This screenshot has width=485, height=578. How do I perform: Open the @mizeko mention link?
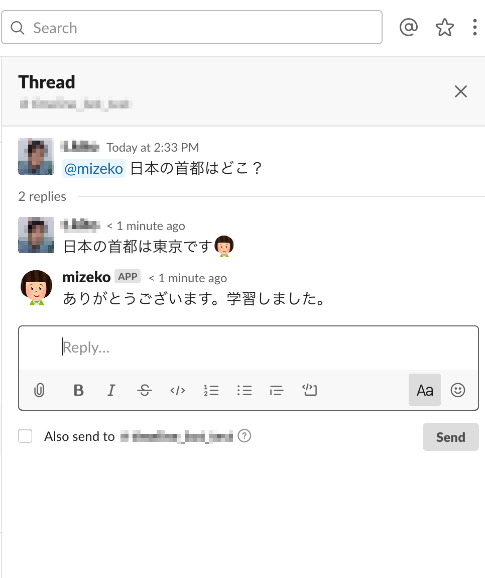pos(93,169)
